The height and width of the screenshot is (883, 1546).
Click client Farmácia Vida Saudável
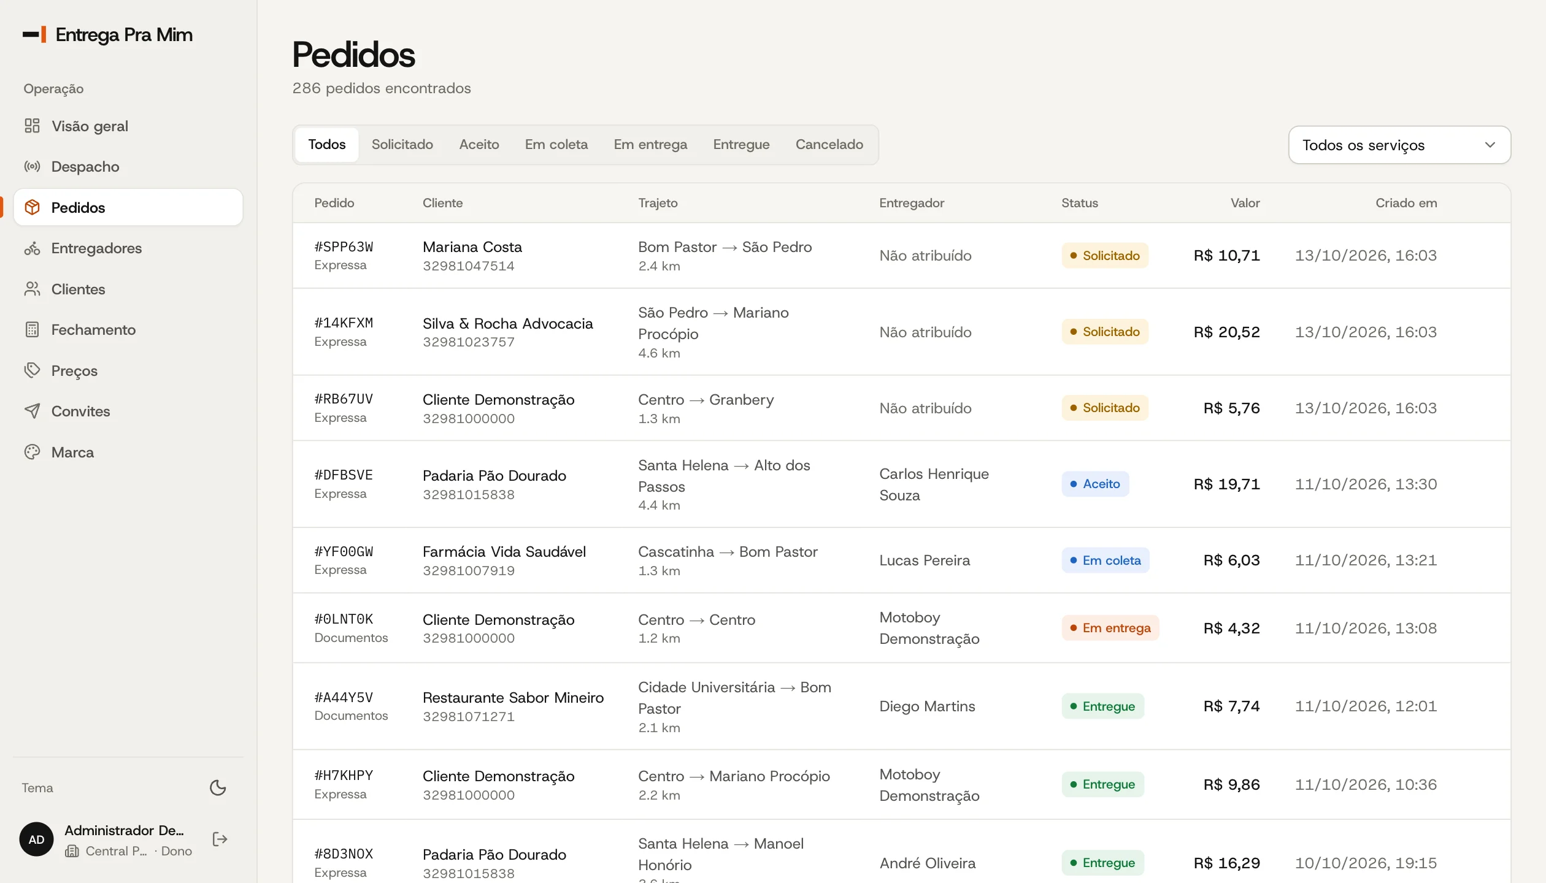tap(504, 551)
